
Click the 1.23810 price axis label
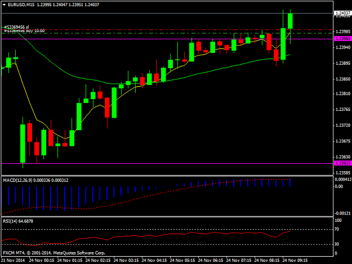click(x=343, y=93)
